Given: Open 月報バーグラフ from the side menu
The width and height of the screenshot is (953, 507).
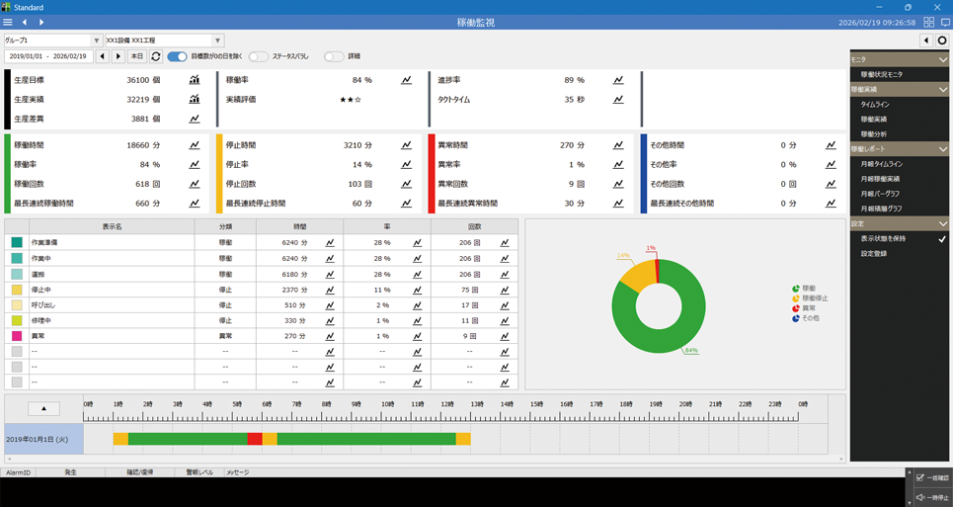Looking at the screenshot, I should click(x=880, y=194).
